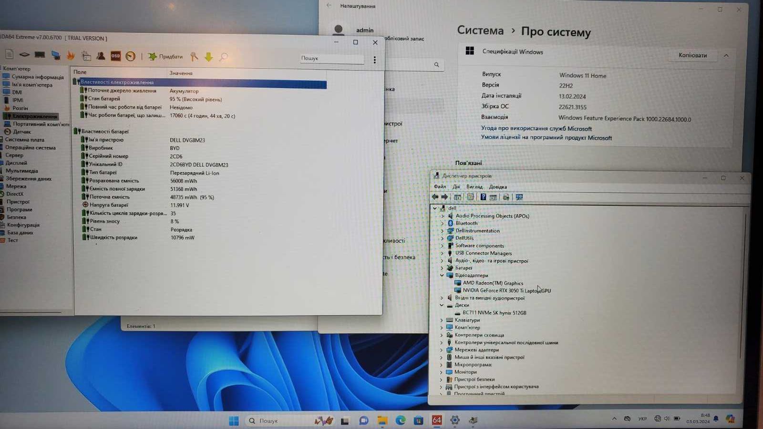Select Електроживлення in the left tree
The width and height of the screenshot is (763, 429).
[35, 116]
